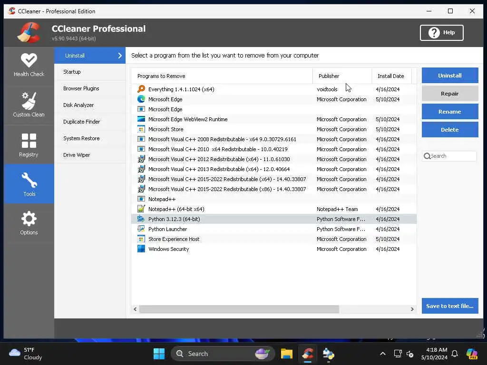Click the Python 3.12.3 icon
Image resolution: width=487 pixels, height=365 pixels.
[x=141, y=219]
